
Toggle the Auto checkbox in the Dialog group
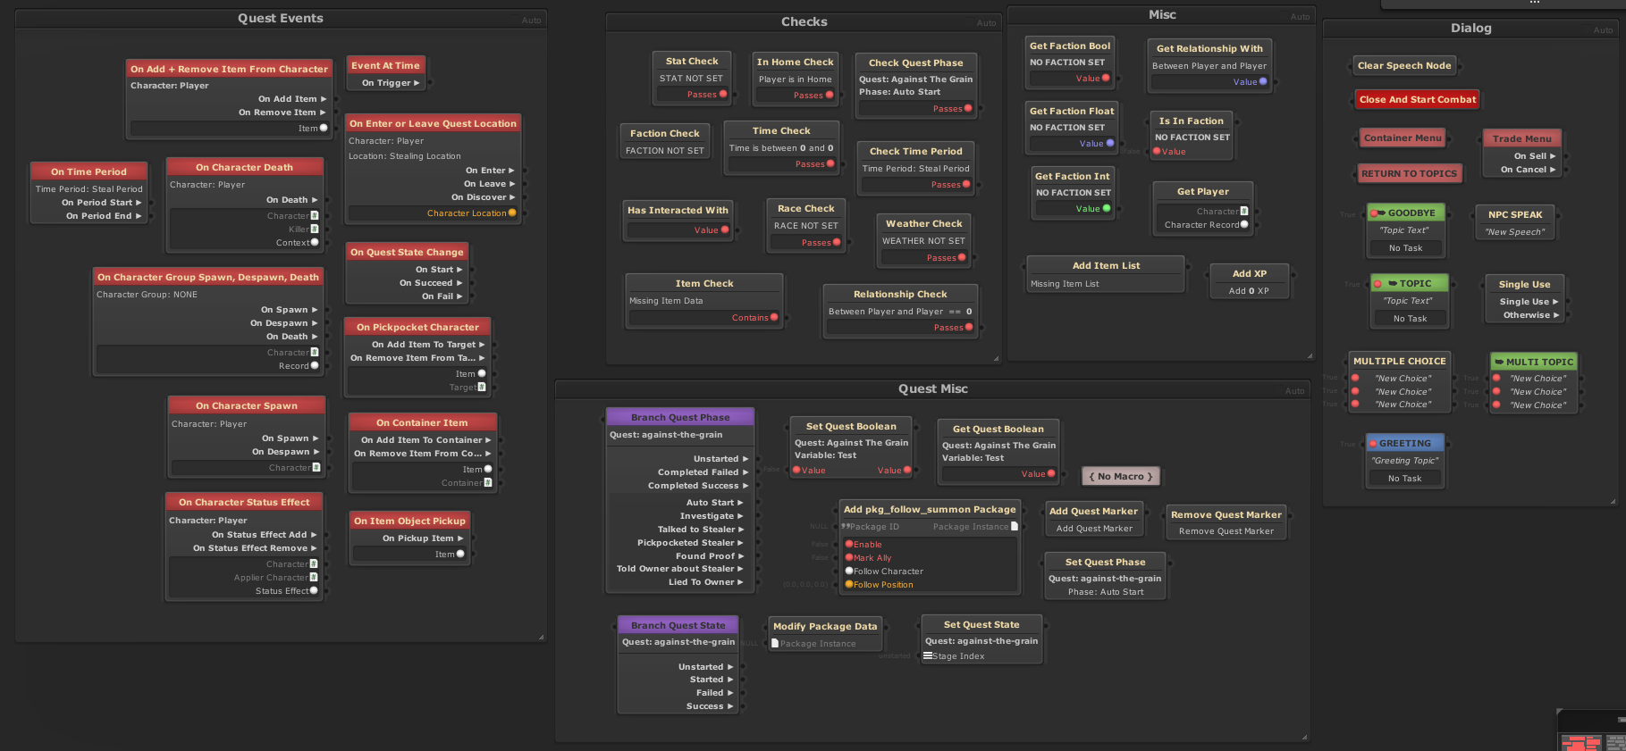(x=1603, y=29)
